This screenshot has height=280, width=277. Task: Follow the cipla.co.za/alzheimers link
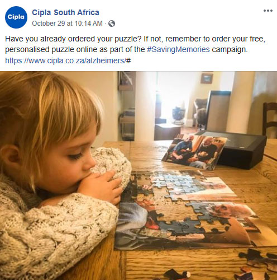tap(68, 60)
